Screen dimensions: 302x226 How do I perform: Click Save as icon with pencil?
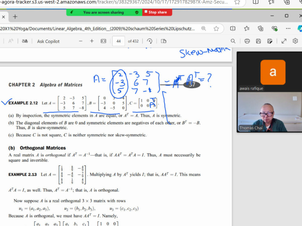[270, 41]
